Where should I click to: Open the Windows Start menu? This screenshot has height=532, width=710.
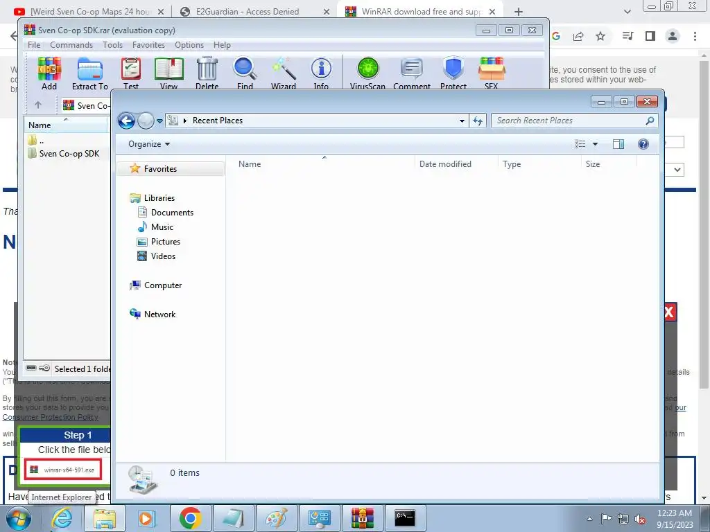tap(19, 518)
